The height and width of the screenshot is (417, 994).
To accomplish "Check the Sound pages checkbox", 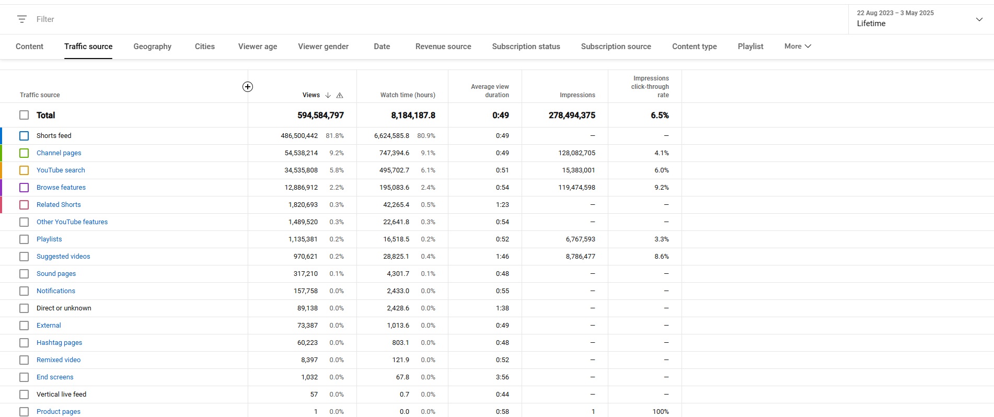I will point(24,274).
